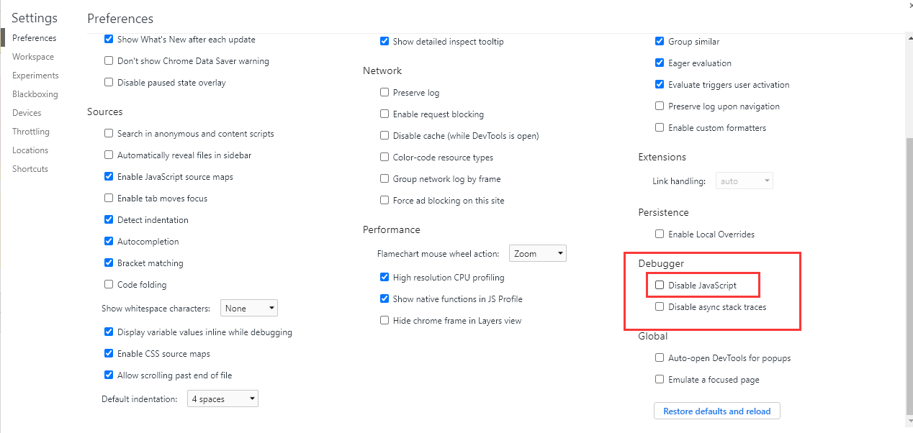Click the vertical scrollbar of Preferences
913x433 pixels.
point(908,273)
